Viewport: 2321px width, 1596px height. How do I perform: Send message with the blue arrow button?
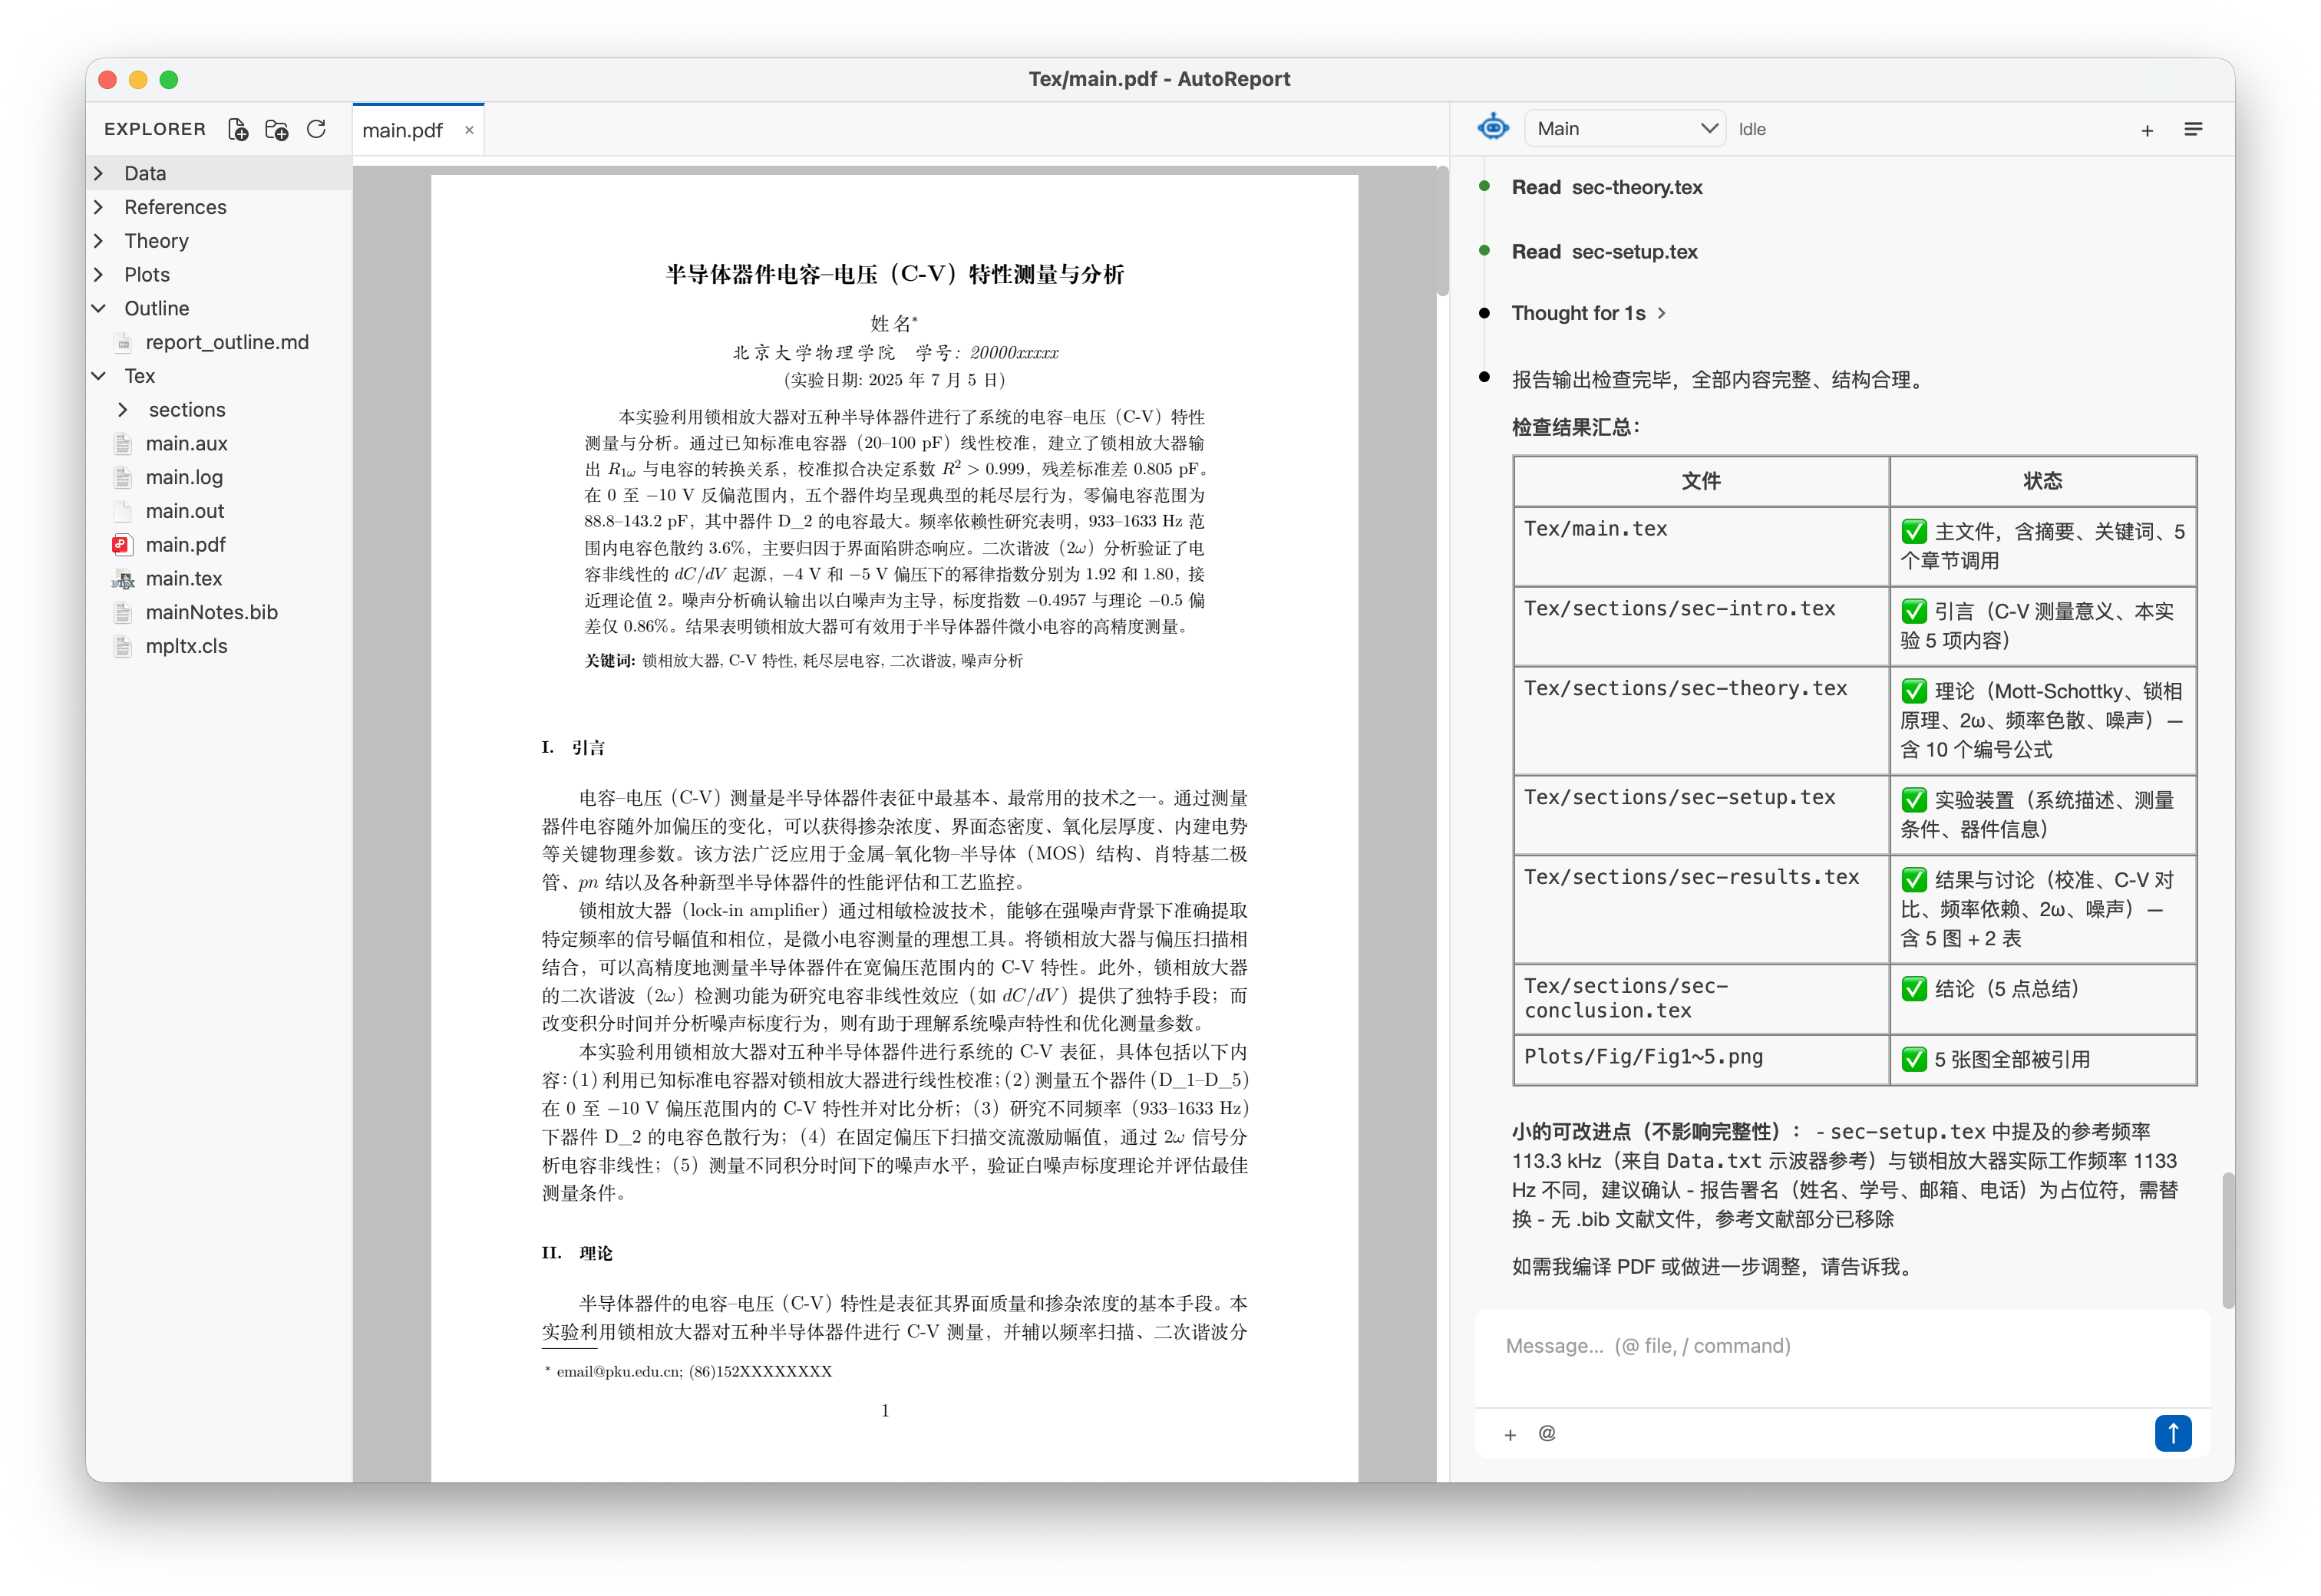2172,1432
